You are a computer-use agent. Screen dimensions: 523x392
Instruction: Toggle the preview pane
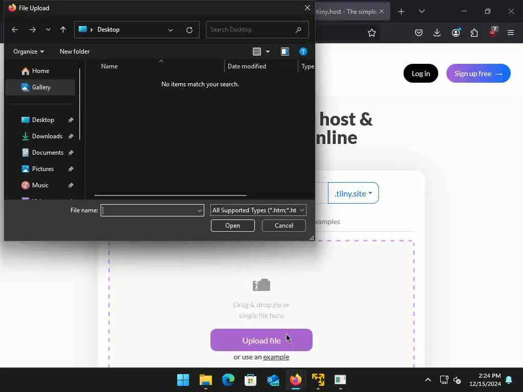(285, 52)
